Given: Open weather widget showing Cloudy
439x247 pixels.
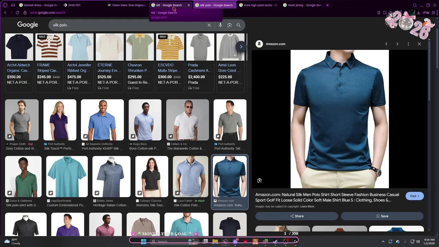Looking at the screenshot, I should click(x=12, y=242).
